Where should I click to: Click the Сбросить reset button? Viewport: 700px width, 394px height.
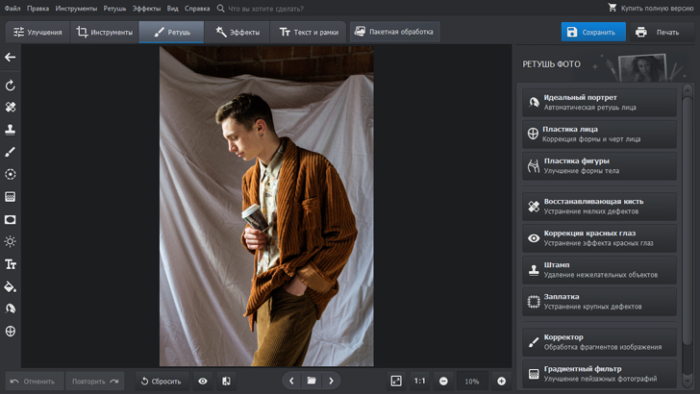[x=161, y=382]
